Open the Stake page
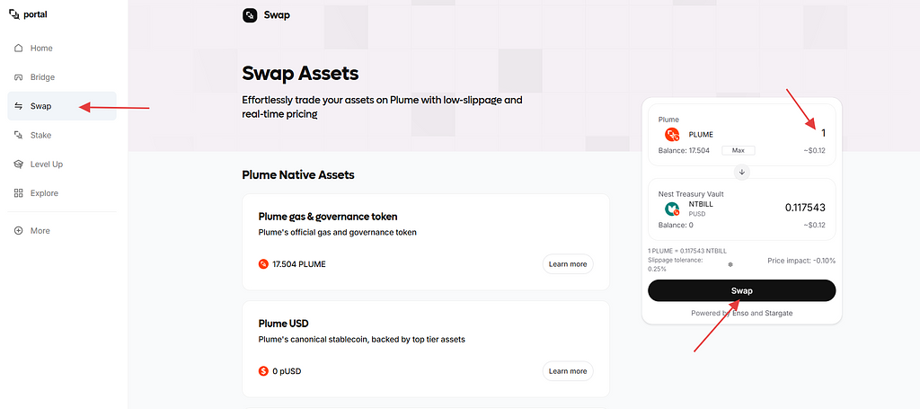The image size is (920, 409). coord(40,135)
